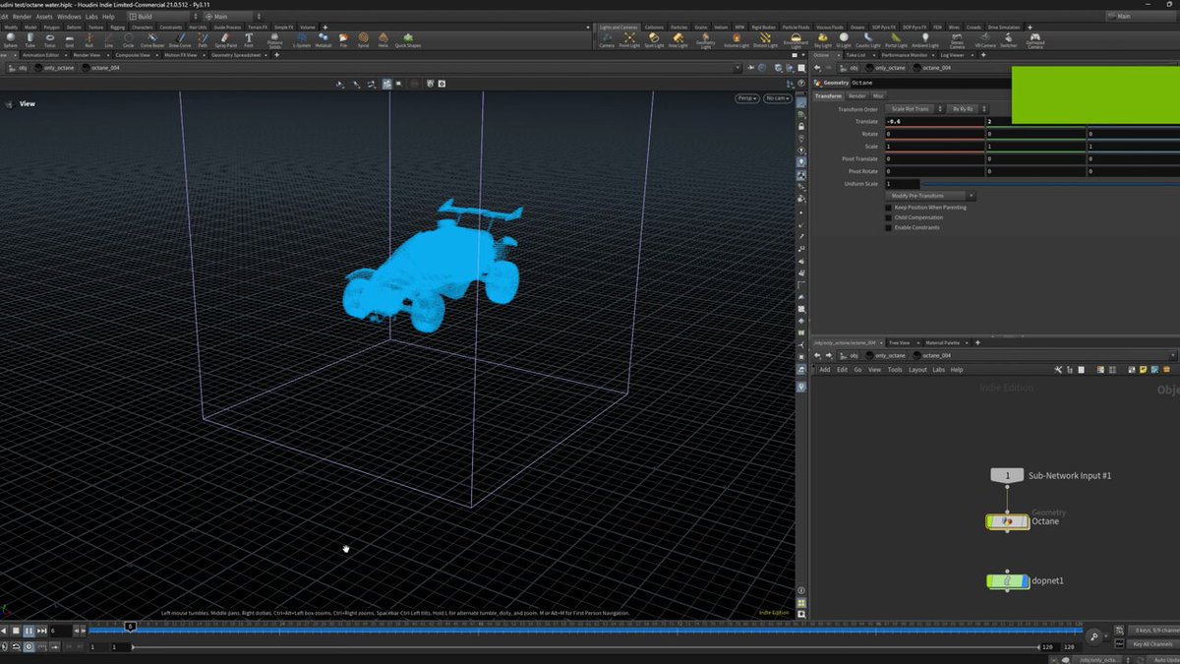The image size is (1180, 664).
Task: Open the Windows menu
Action: tap(69, 17)
